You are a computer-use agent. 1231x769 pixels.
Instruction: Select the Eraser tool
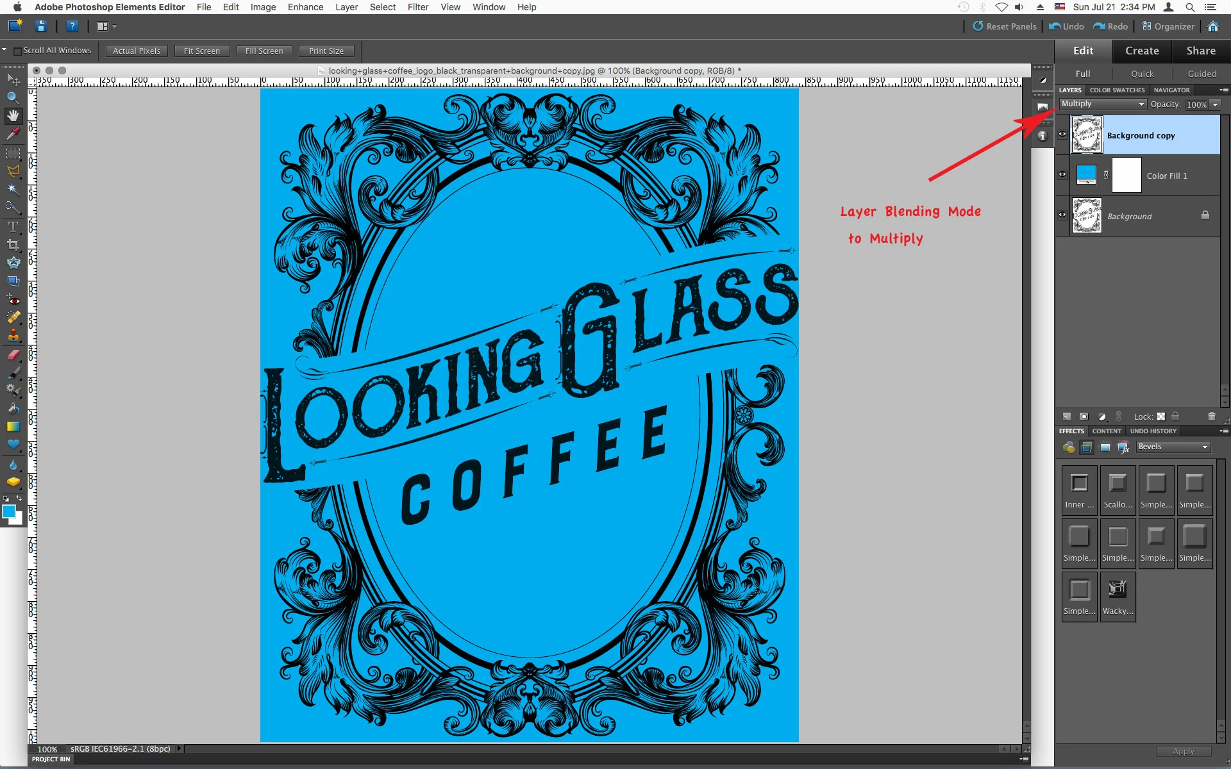pyautogui.click(x=13, y=354)
